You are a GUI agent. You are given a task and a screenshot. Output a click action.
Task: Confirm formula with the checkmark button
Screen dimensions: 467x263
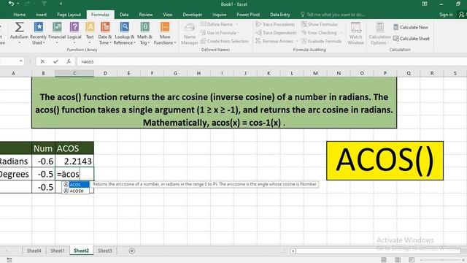[55, 61]
